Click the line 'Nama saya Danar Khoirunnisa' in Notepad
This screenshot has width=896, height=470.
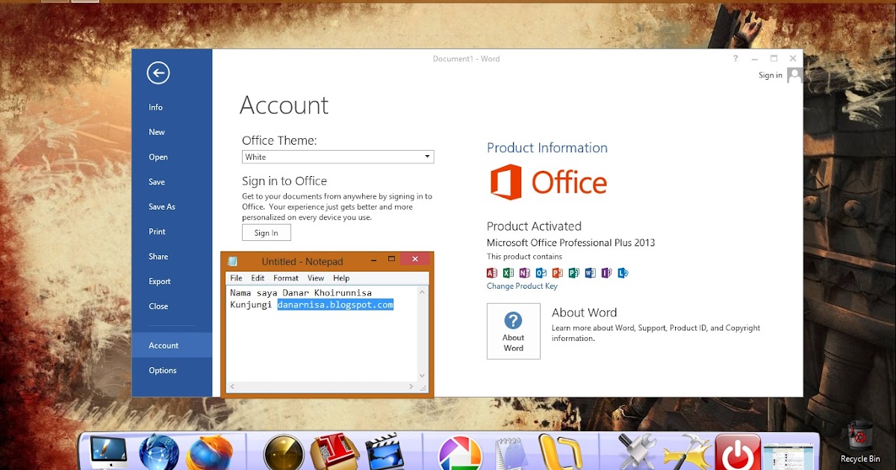(301, 292)
